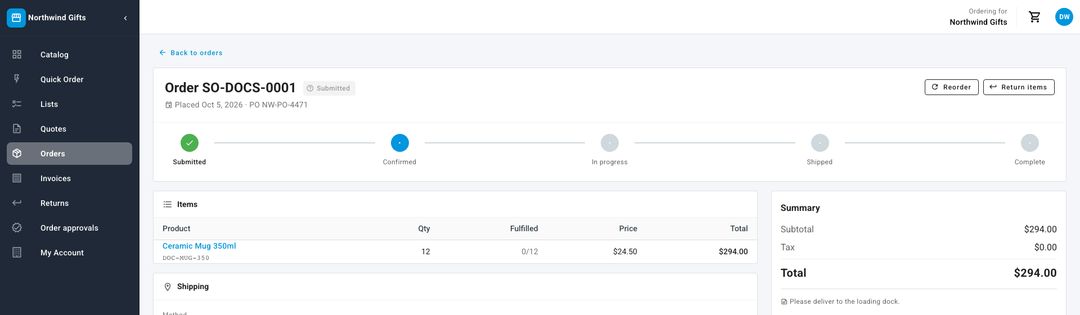Click the Catalog grid icon
Screen dimensions: 1080x315
17,55
